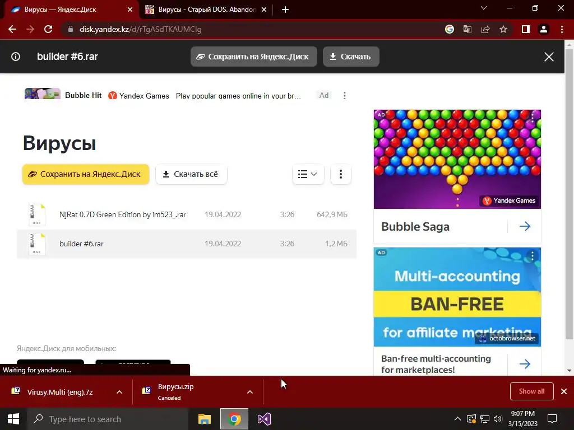Show hidden system tray icons
Image resolution: width=574 pixels, height=430 pixels.
tap(457, 419)
